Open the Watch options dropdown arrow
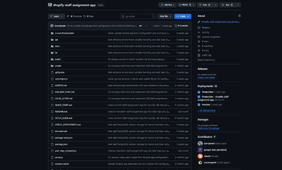 (194, 5)
